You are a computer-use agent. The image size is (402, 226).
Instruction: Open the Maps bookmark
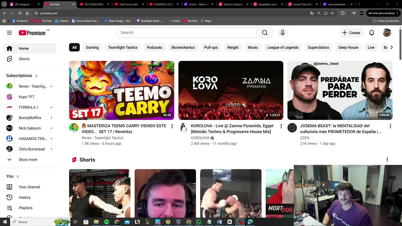coord(206,21)
